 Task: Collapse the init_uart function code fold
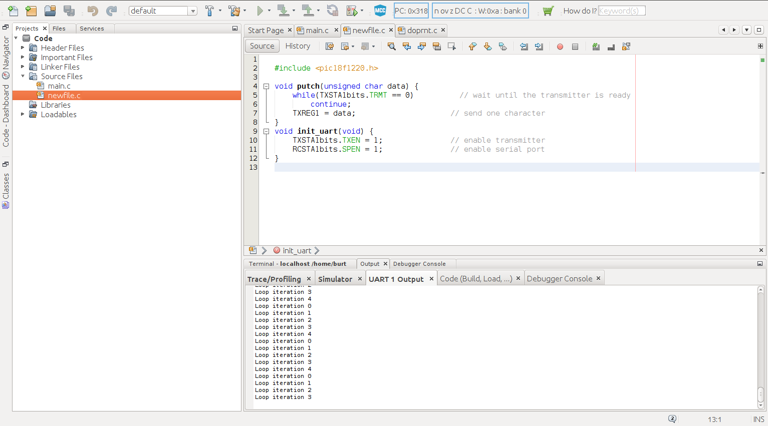pos(267,131)
